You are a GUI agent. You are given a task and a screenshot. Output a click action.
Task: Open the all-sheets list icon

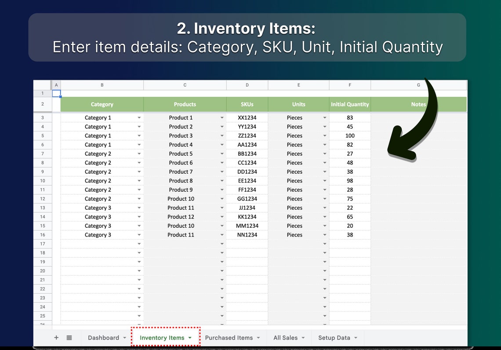pos(69,337)
